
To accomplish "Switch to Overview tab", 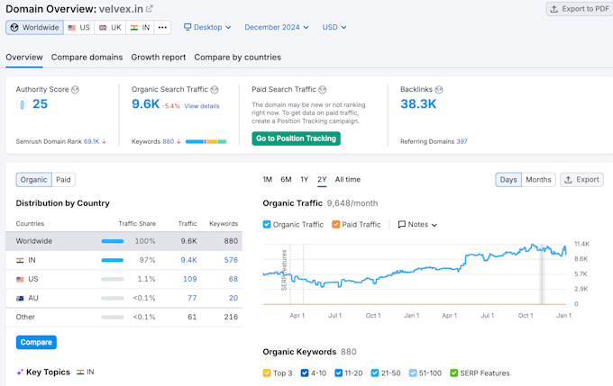I will coord(23,58).
